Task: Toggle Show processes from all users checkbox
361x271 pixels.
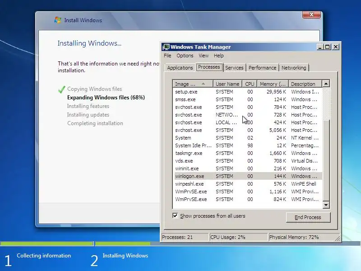Action: 175,216
